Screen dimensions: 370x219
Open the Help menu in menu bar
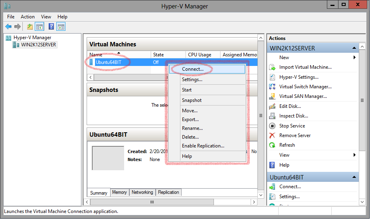click(62, 17)
